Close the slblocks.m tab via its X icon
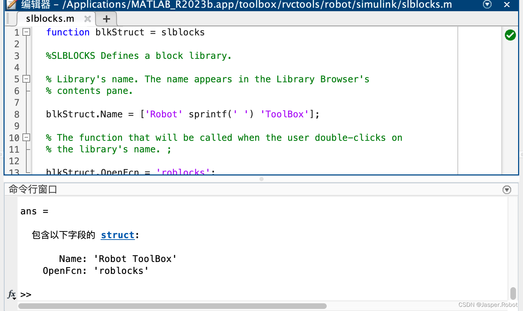Image resolution: width=523 pixels, height=311 pixels. tap(87, 19)
